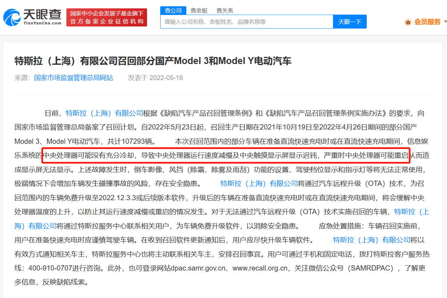This screenshot has height=298, width=447.
Task: Open the 国家市场监督管理总局网站 source link
Action: [74, 78]
